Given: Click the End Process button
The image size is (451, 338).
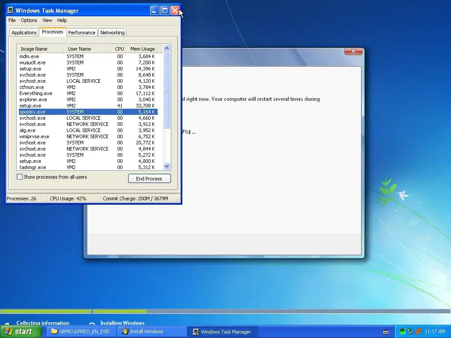Looking at the screenshot, I should [149, 179].
